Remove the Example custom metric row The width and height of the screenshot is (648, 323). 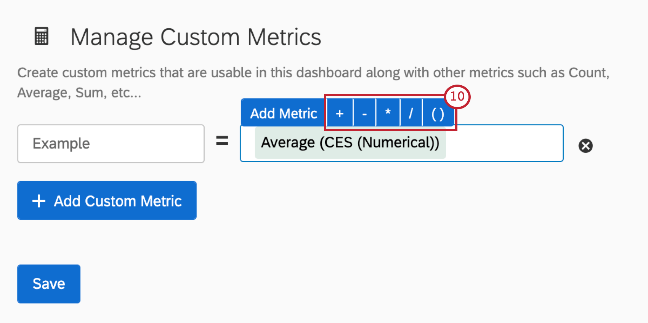click(x=585, y=146)
